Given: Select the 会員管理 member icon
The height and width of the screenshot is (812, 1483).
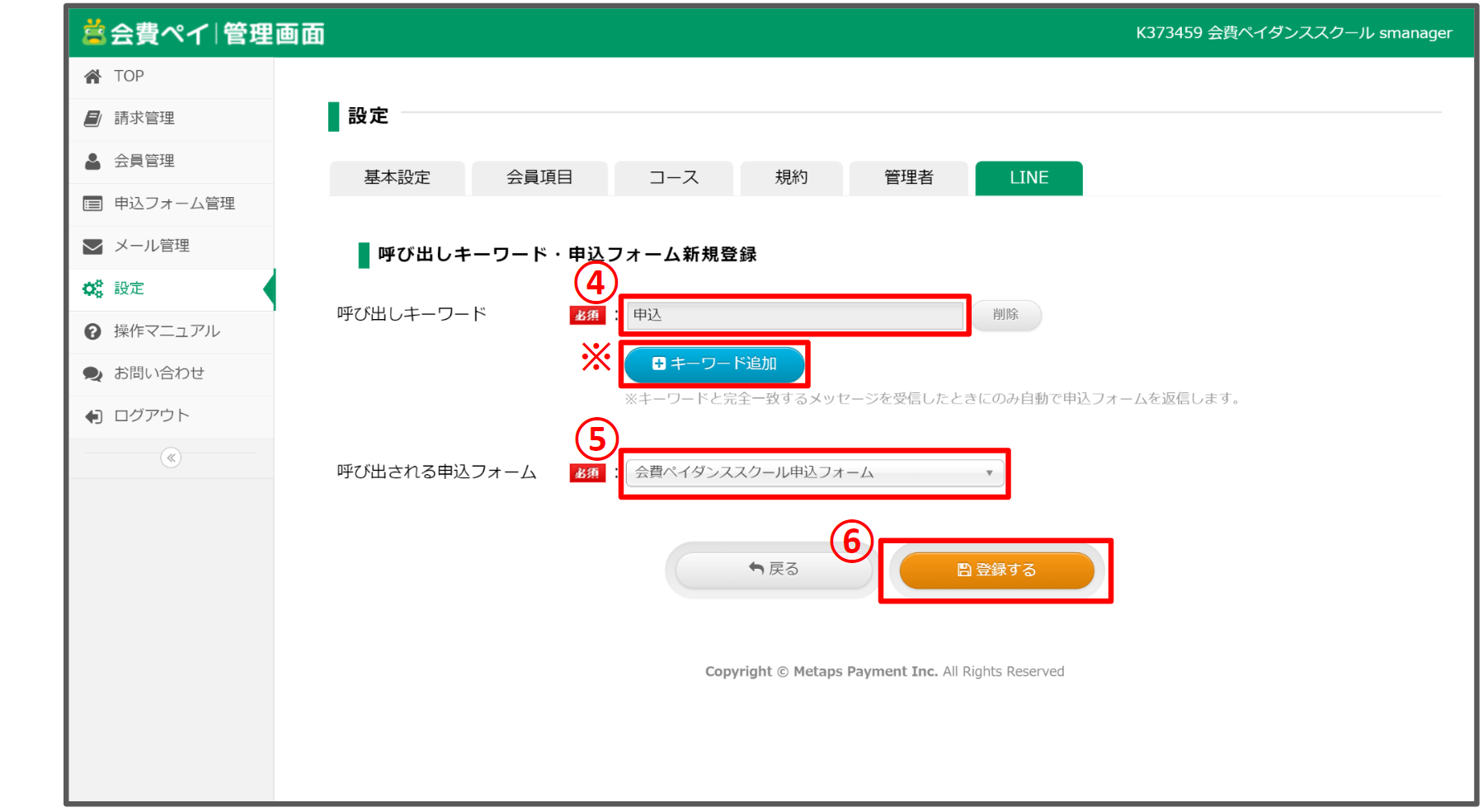Looking at the screenshot, I should (x=92, y=161).
